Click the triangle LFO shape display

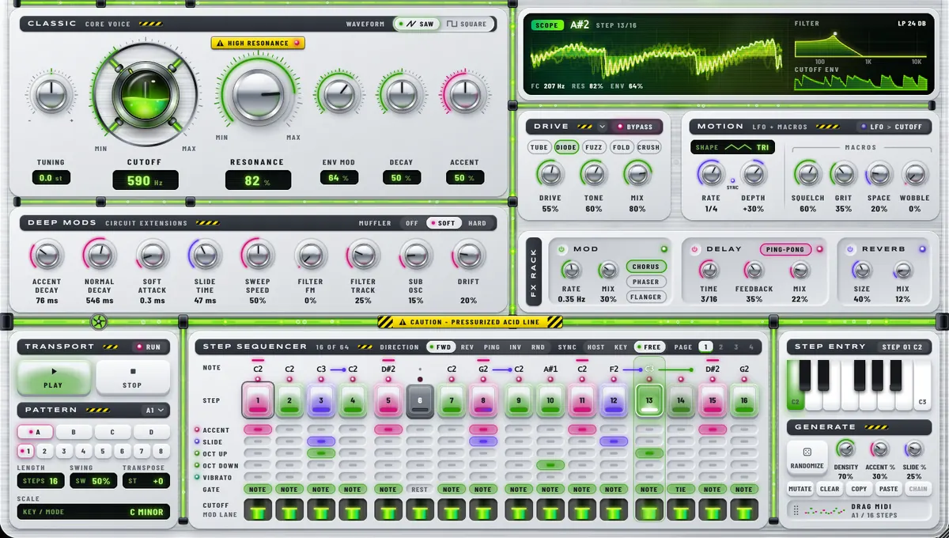[x=732, y=147]
